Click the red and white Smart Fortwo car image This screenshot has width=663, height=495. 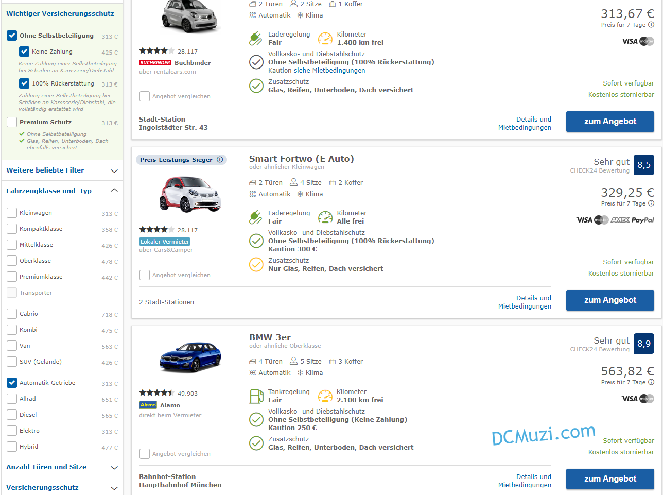pos(190,194)
